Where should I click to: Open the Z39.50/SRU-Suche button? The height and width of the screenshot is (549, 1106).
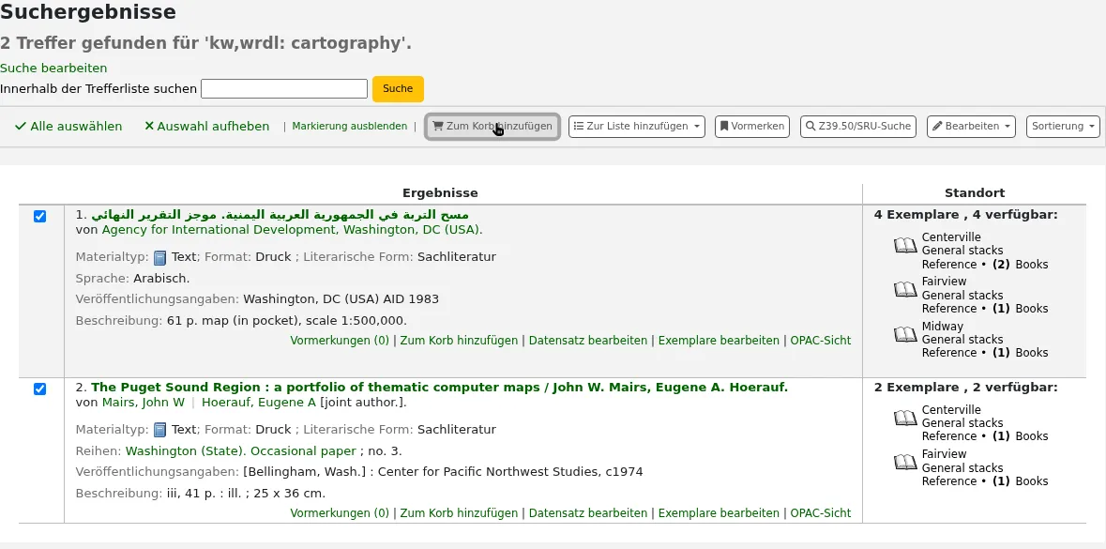tap(857, 127)
